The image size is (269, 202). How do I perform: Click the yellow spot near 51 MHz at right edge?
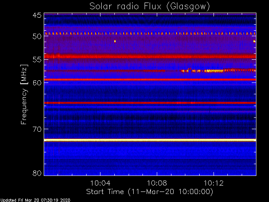click(254, 41)
